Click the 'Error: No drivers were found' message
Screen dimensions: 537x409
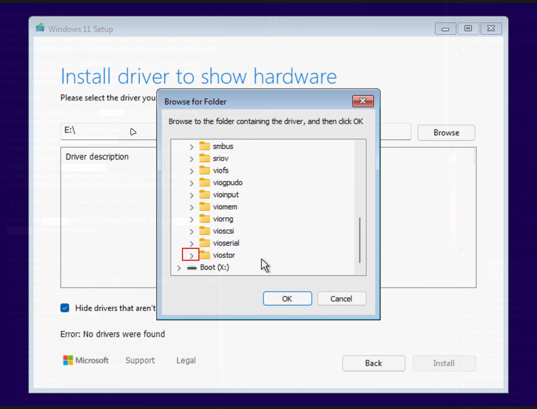113,334
